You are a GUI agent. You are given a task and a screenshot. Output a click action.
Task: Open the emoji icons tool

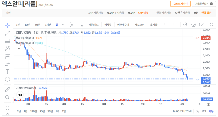coord(8,79)
